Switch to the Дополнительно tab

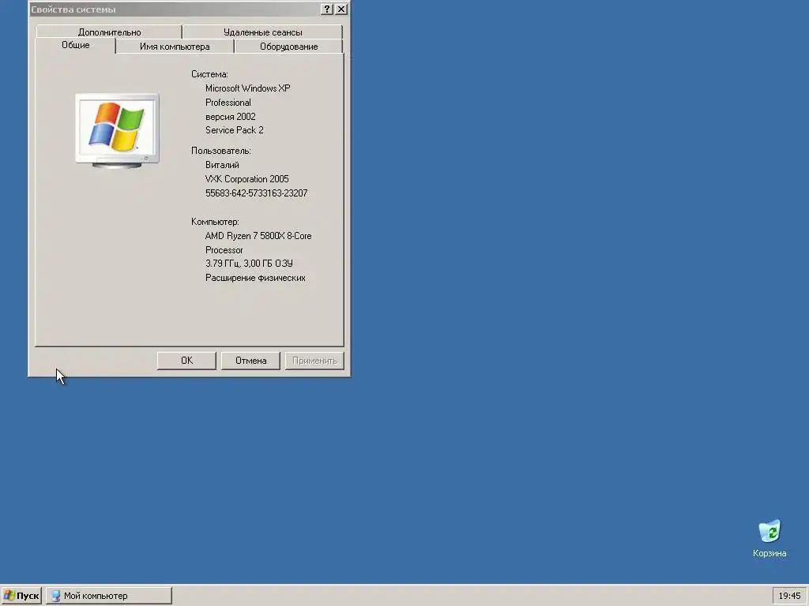(x=109, y=32)
